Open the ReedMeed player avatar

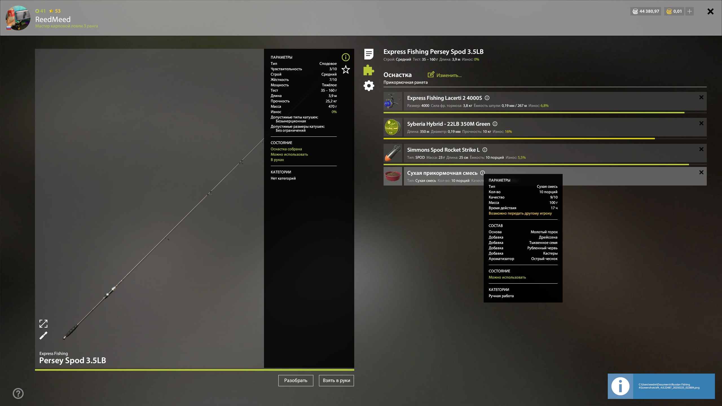(x=18, y=18)
